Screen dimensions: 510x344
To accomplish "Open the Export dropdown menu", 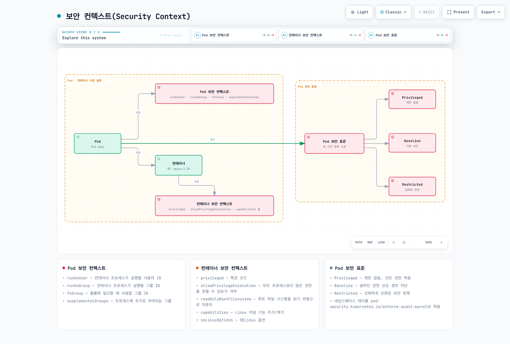I will tap(491, 12).
